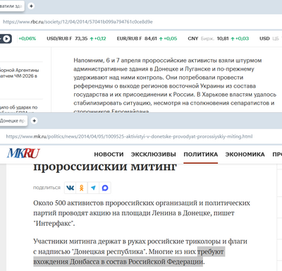Click the 'Напомним, 6 и 7 апреля' paragraph
The height and width of the screenshot is (271, 282).
pos(175,86)
